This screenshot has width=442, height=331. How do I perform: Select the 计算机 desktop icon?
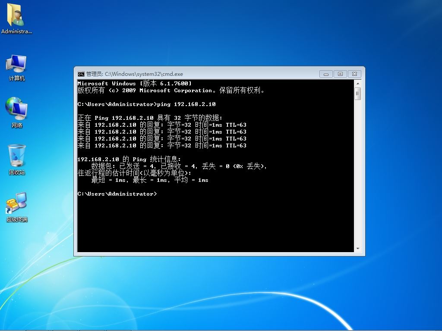click(16, 68)
